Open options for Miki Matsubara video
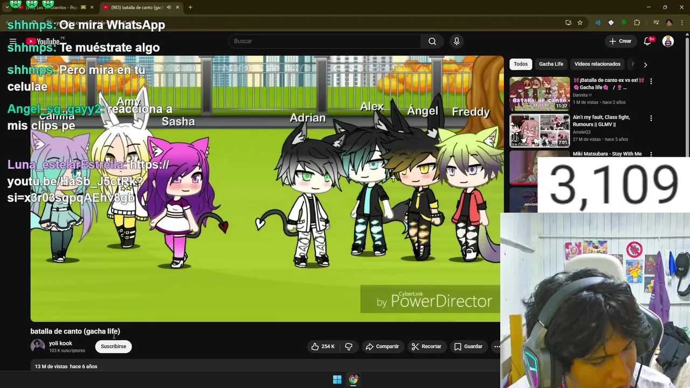The image size is (690, 388). [x=651, y=155]
